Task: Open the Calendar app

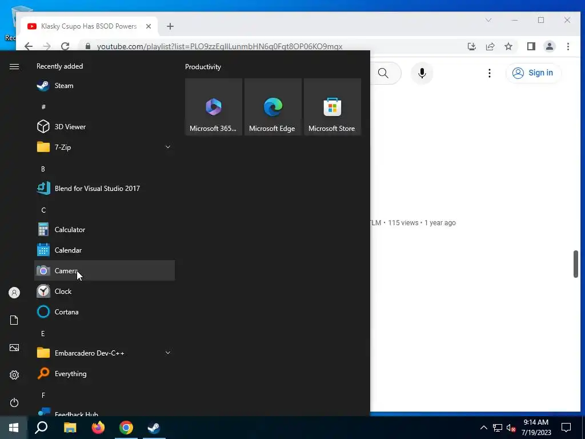Action: [x=105, y=250]
